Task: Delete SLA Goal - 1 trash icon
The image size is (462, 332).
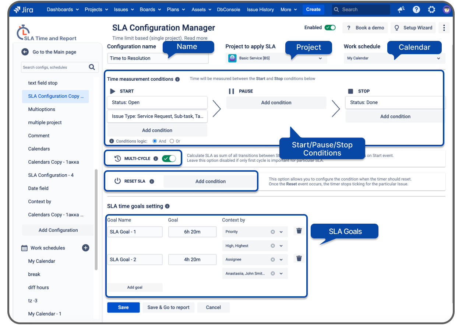Action: tap(299, 231)
